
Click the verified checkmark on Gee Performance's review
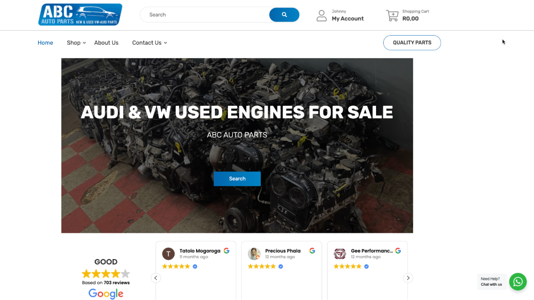(366, 266)
